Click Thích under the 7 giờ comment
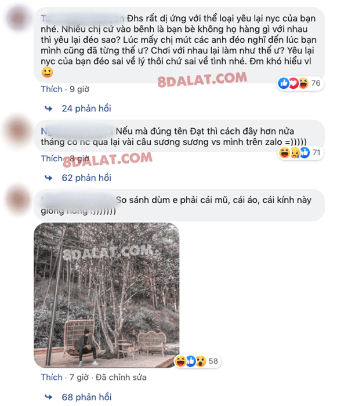Viewport: 348px width, 406px height. pos(52,377)
